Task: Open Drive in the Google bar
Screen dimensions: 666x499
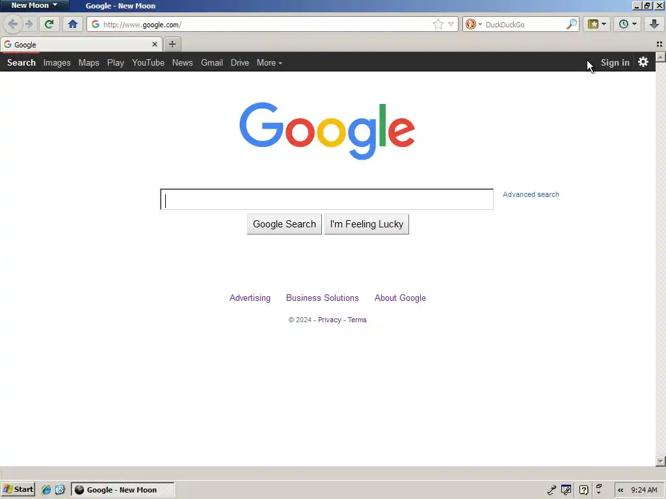Action: click(x=239, y=62)
